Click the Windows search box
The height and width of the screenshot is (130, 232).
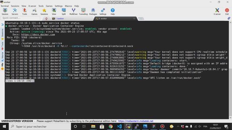[40, 126]
